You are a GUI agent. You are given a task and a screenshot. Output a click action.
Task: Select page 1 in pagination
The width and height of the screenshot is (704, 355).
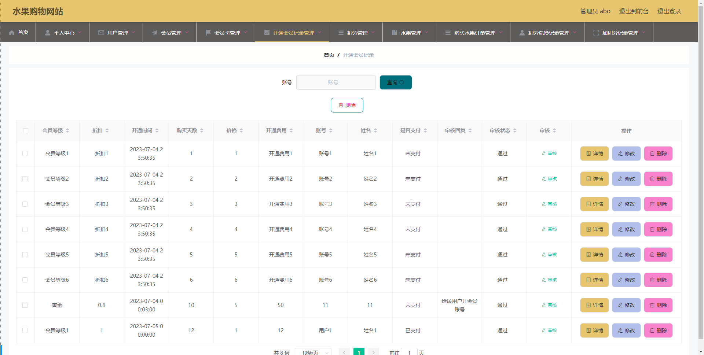[x=359, y=352]
